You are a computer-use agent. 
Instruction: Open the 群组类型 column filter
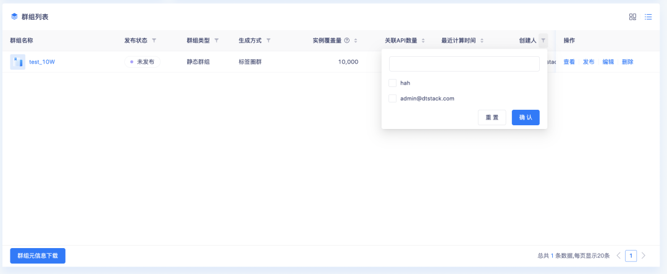216,41
